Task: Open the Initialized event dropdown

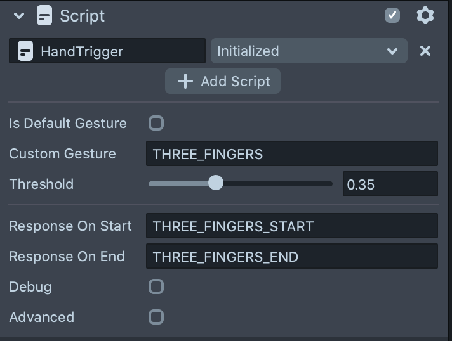Action: [x=309, y=51]
